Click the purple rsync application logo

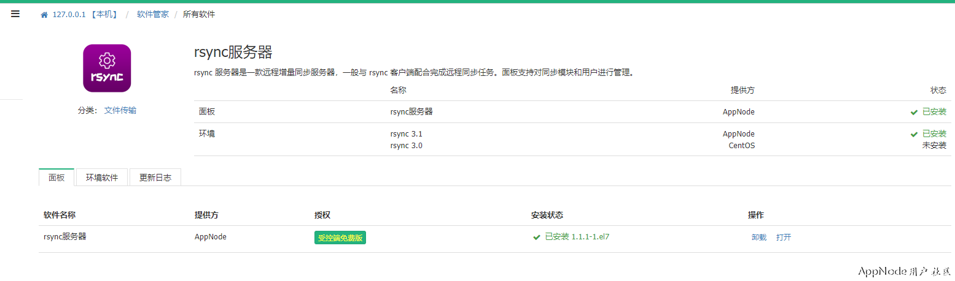click(107, 68)
